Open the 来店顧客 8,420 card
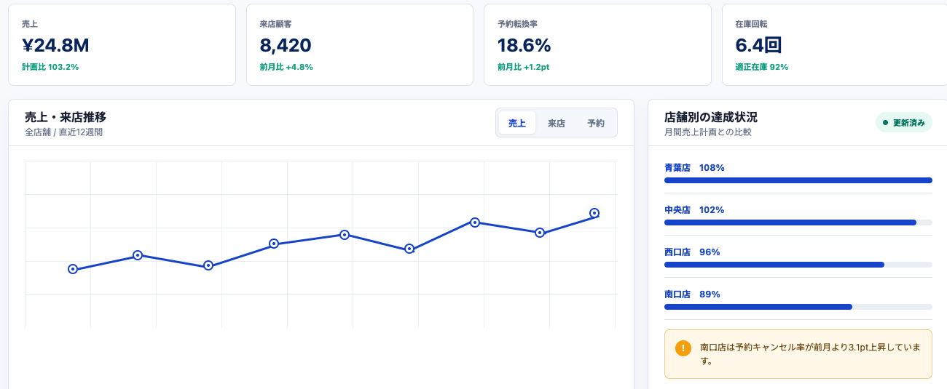 pyautogui.click(x=360, y=45)
